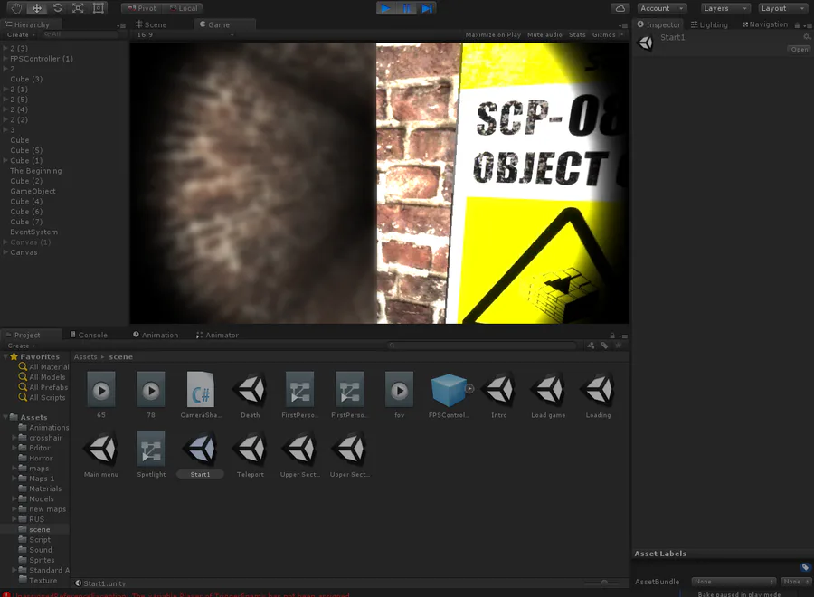Viewport: 814px width, 597px height.
Task: Click the asset label tag icon
Action: click(x=805, y=567)
